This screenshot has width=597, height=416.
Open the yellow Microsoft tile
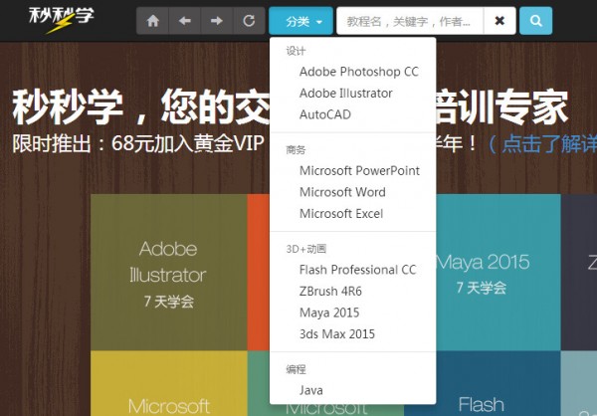[169, 383]
